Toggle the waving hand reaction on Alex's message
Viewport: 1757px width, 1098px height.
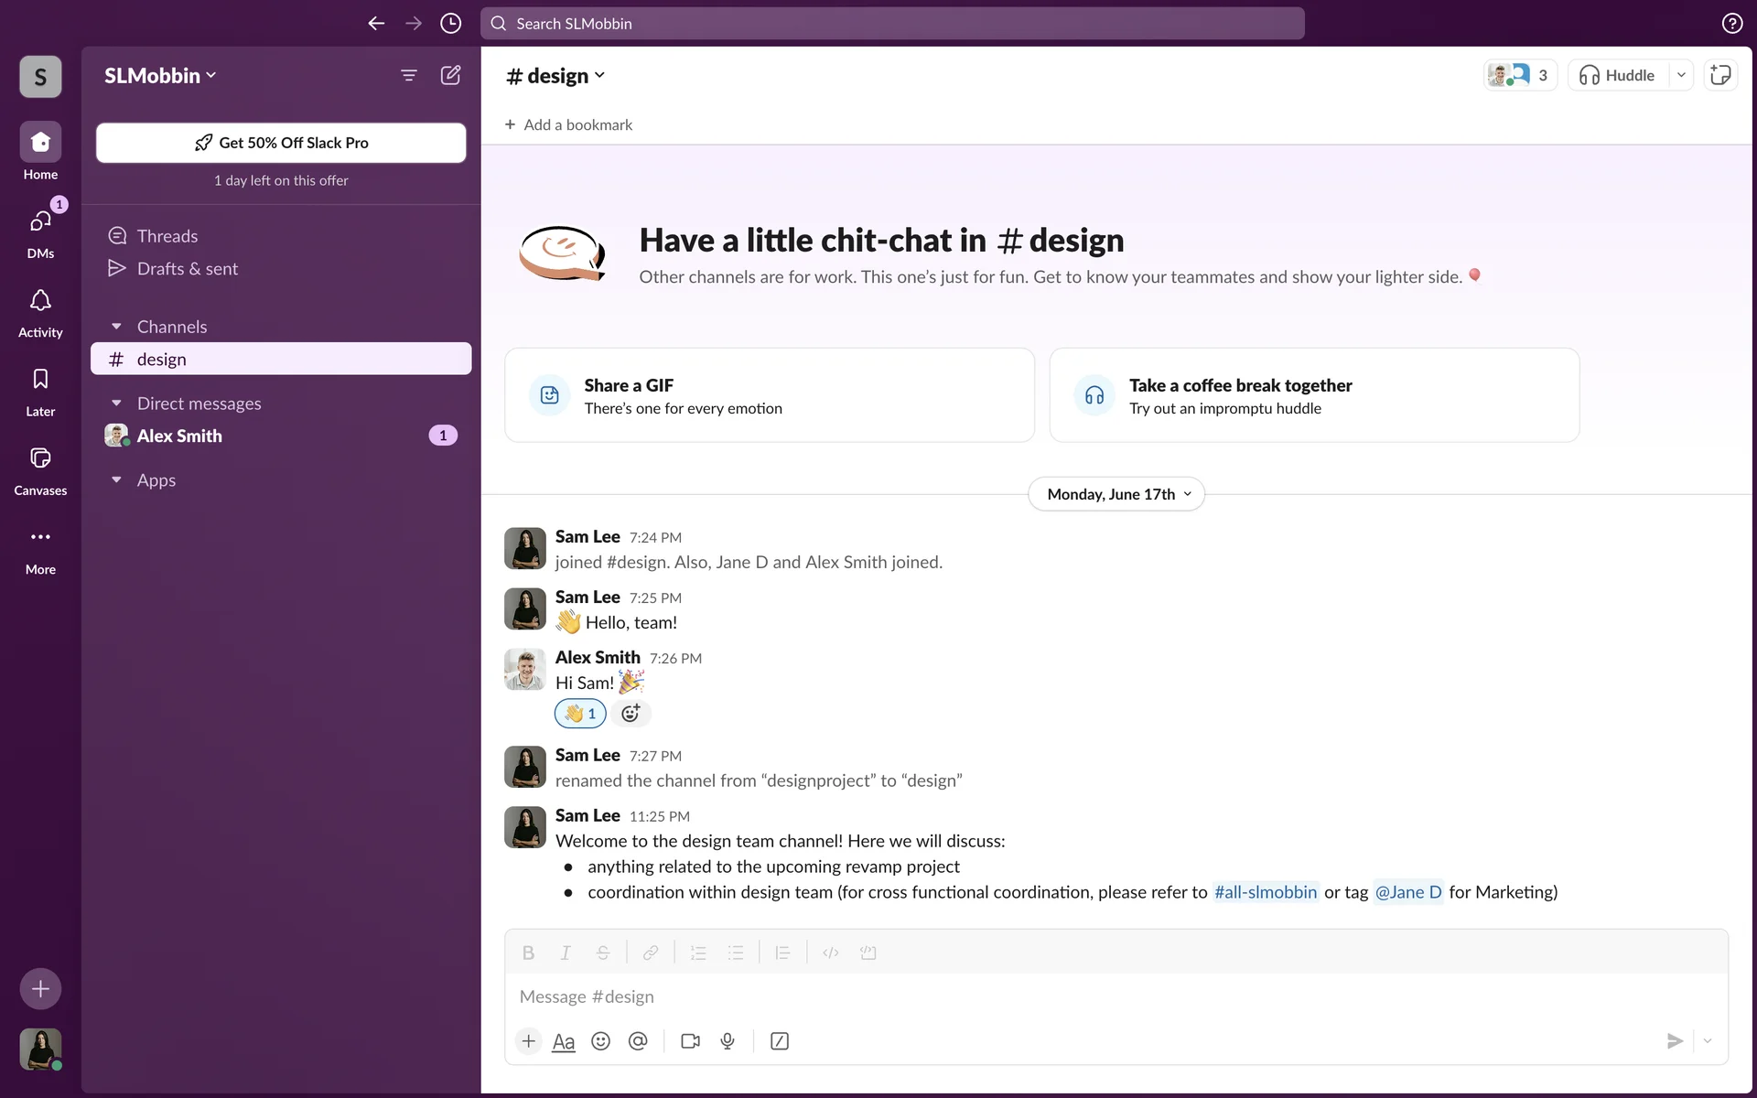coord(580,714)
